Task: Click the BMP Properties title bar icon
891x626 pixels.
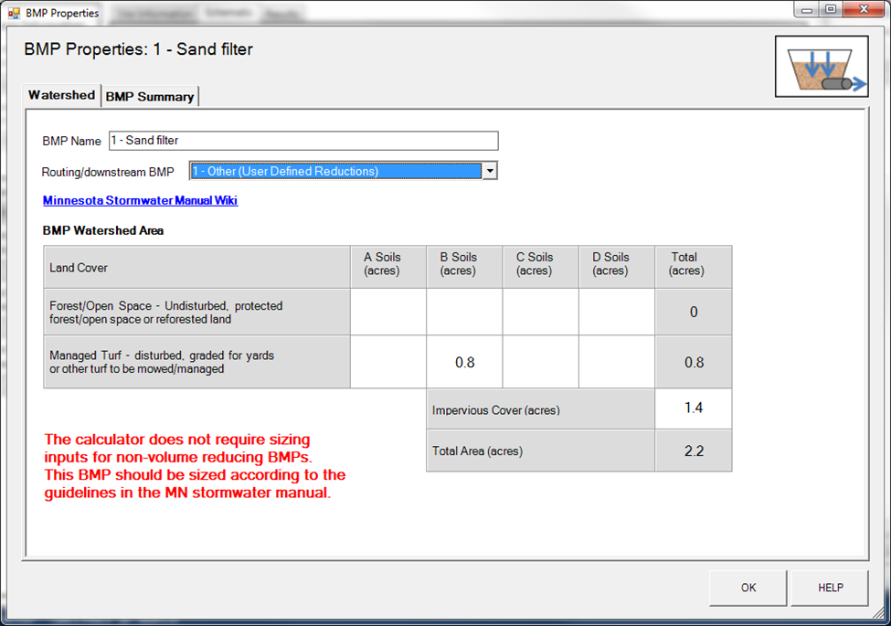Action: (13, 13)
